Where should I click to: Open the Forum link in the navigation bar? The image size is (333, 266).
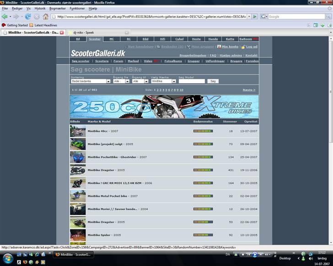pos(118,61)
